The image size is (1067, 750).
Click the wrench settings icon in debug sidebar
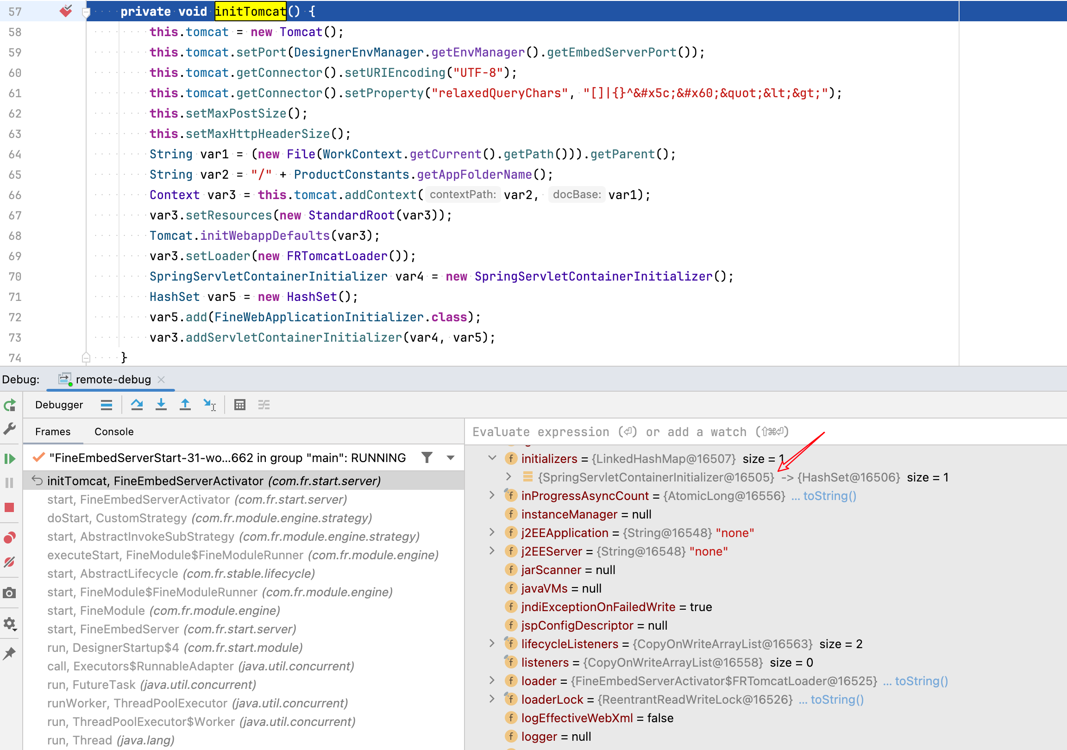pyautogui.click(x=10, y=428)
